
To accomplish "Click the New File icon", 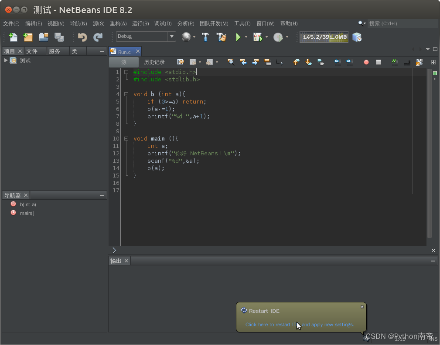I will click(x=14, y=37).
